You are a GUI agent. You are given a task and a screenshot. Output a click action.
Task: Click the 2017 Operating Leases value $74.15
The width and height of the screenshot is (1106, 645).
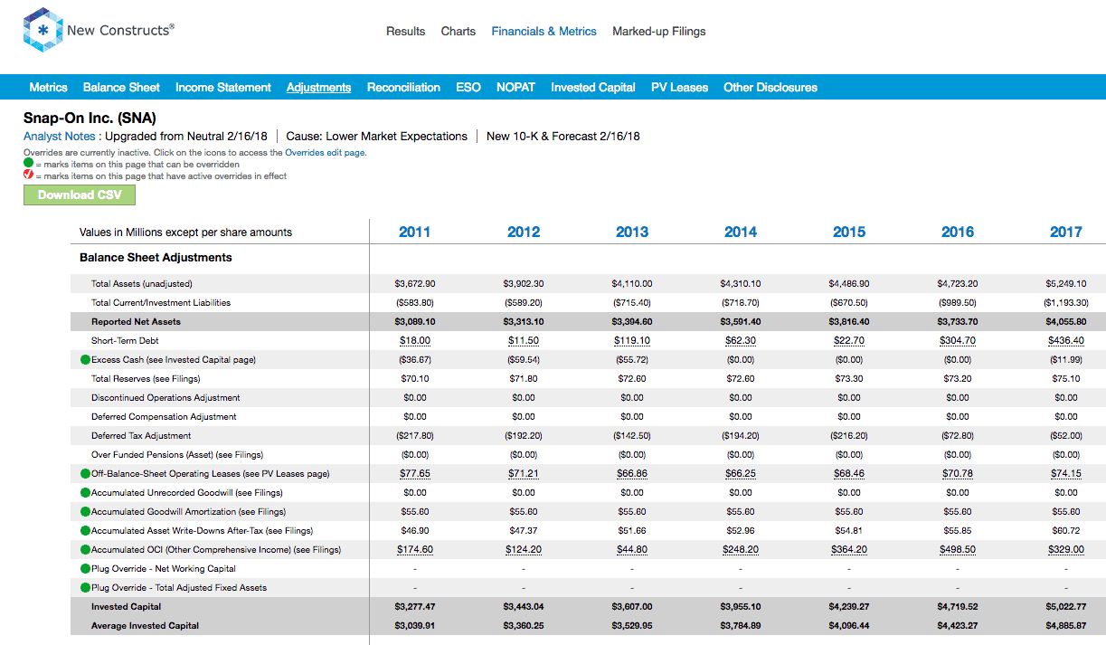1066,474
